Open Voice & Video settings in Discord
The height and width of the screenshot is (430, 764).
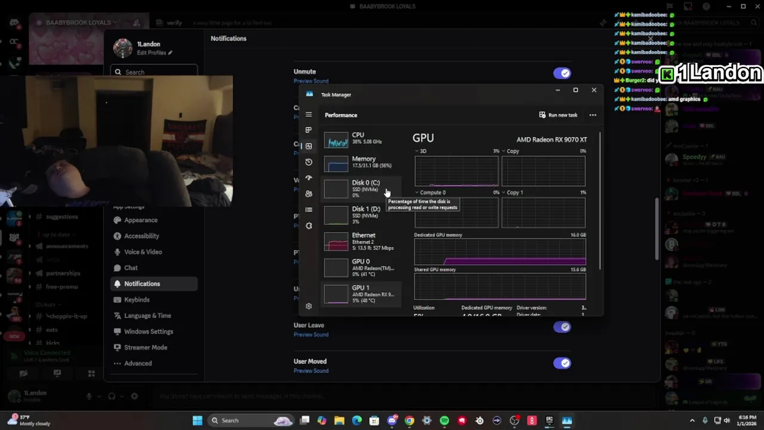point(154,252)
